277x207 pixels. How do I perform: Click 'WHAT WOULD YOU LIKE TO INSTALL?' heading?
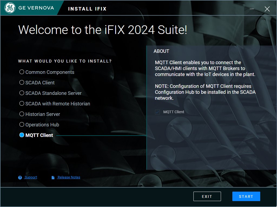[x=65, y=61]
